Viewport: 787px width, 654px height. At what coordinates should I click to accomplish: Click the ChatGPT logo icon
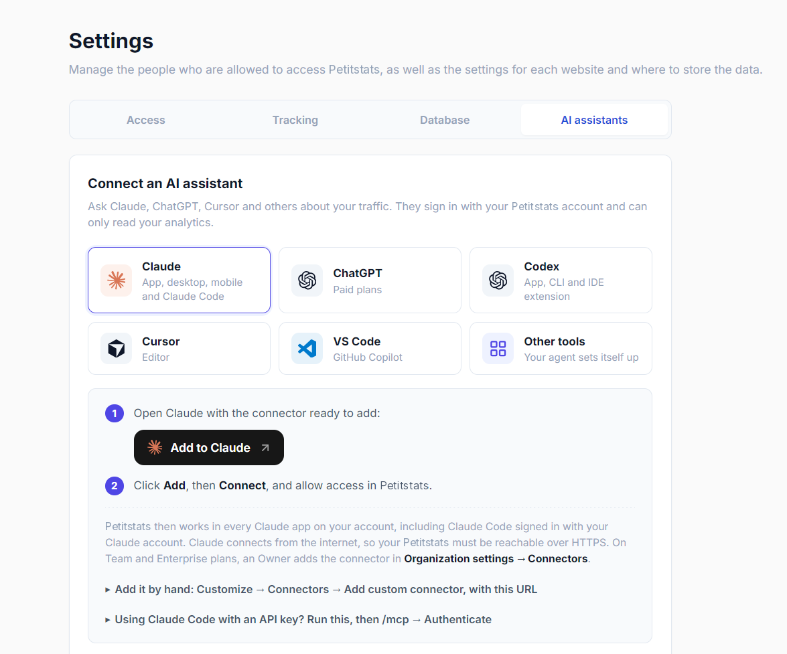click(x=307, y=280)
